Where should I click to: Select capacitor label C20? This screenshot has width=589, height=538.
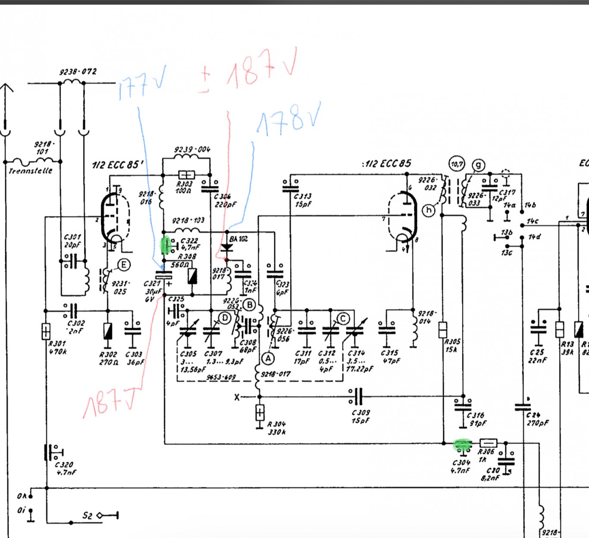[x=493, y=470]
